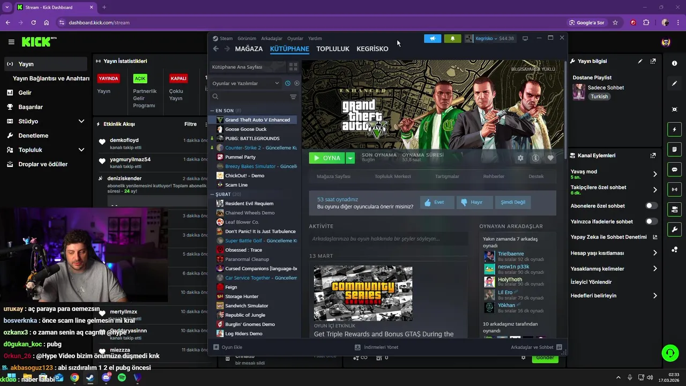Viewport: 686px width, 386px height.
Task: Add GTA V to favorites heart
Action: coord(550,158)
